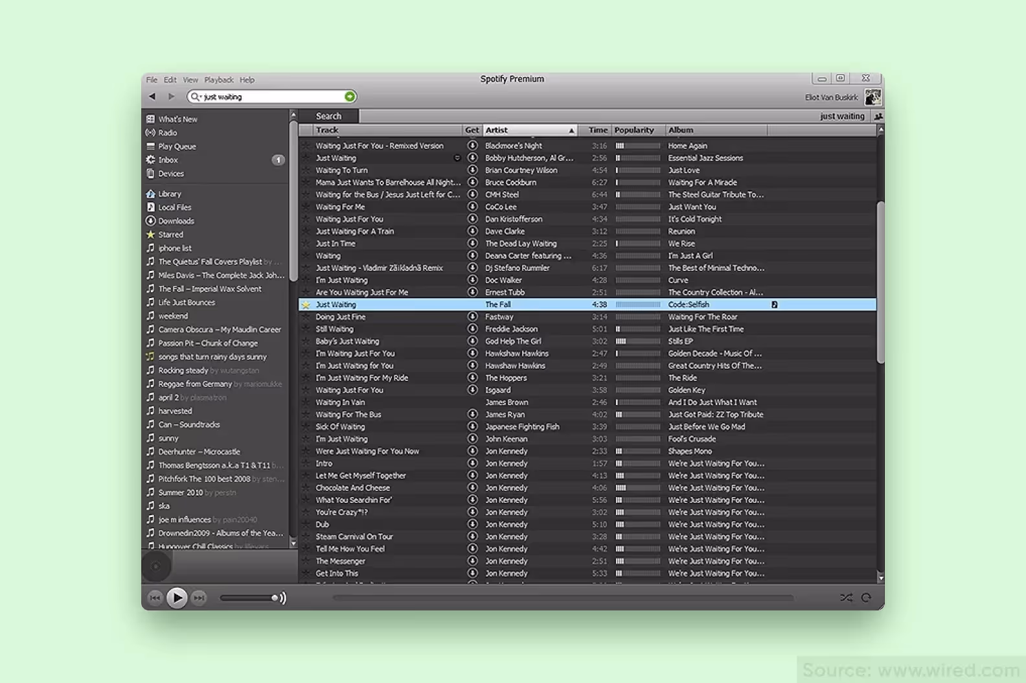Open Library in sidebar

170,194
